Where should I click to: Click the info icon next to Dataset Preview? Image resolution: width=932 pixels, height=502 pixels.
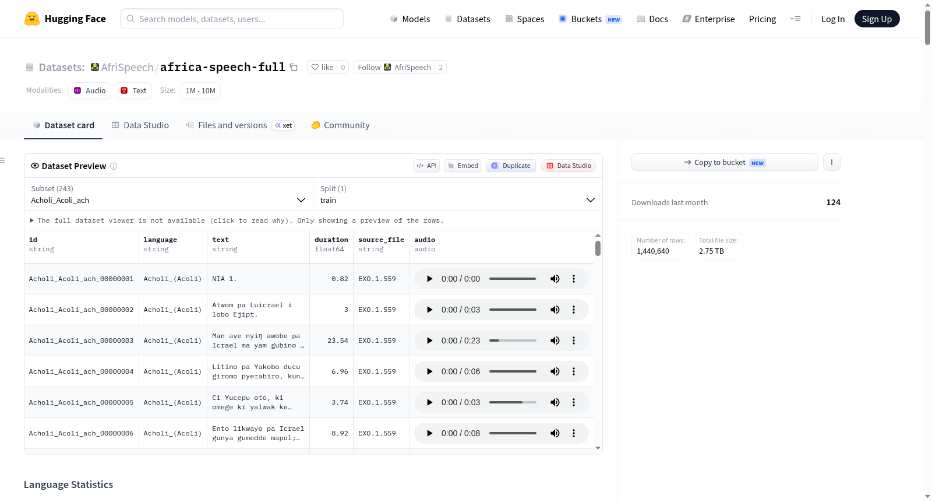coord(114,166)
